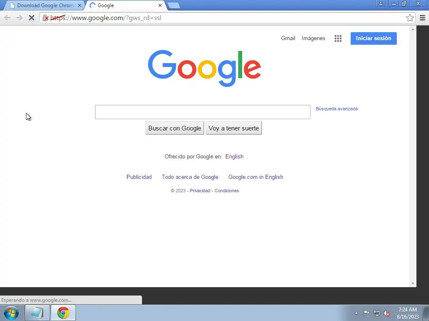Go back to previous page arrow
Image resolution: width=429 pixels, height=321 pixels.
8,18
